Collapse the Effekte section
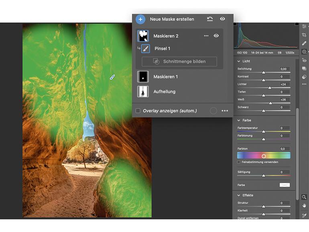 pyautogui.click(x=239, y=195)
